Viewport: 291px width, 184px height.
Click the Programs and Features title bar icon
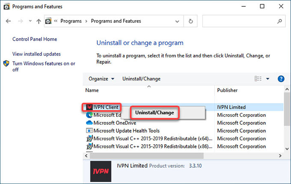(x=7, y=7)
